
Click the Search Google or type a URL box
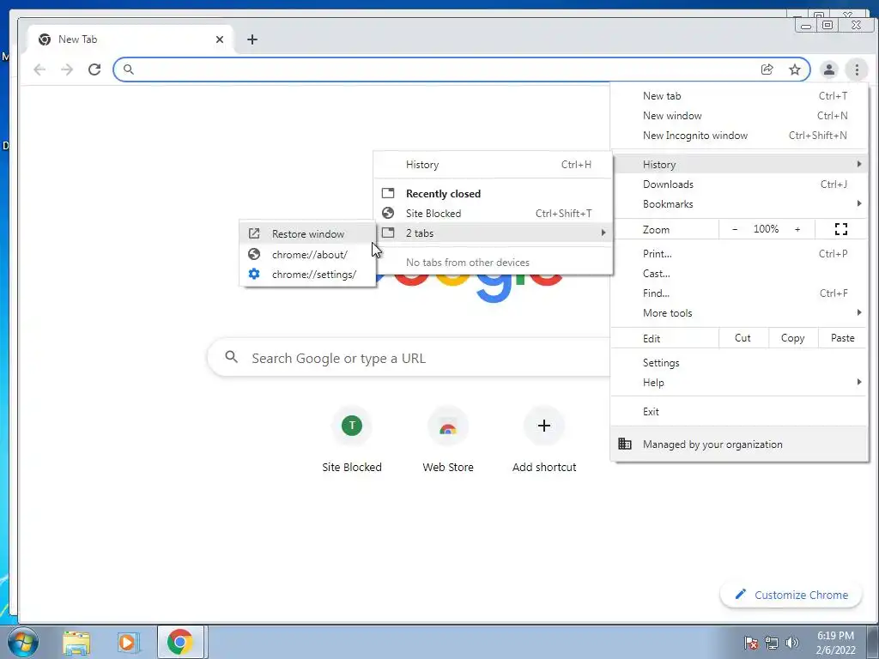click(409, 358)
